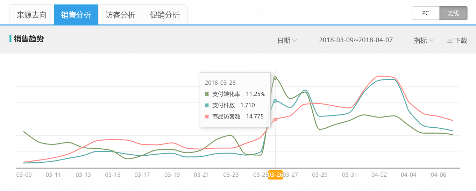Open the 指标 dropdown
Viewport: 476px width, 191px height.
[x=424, y=40]
